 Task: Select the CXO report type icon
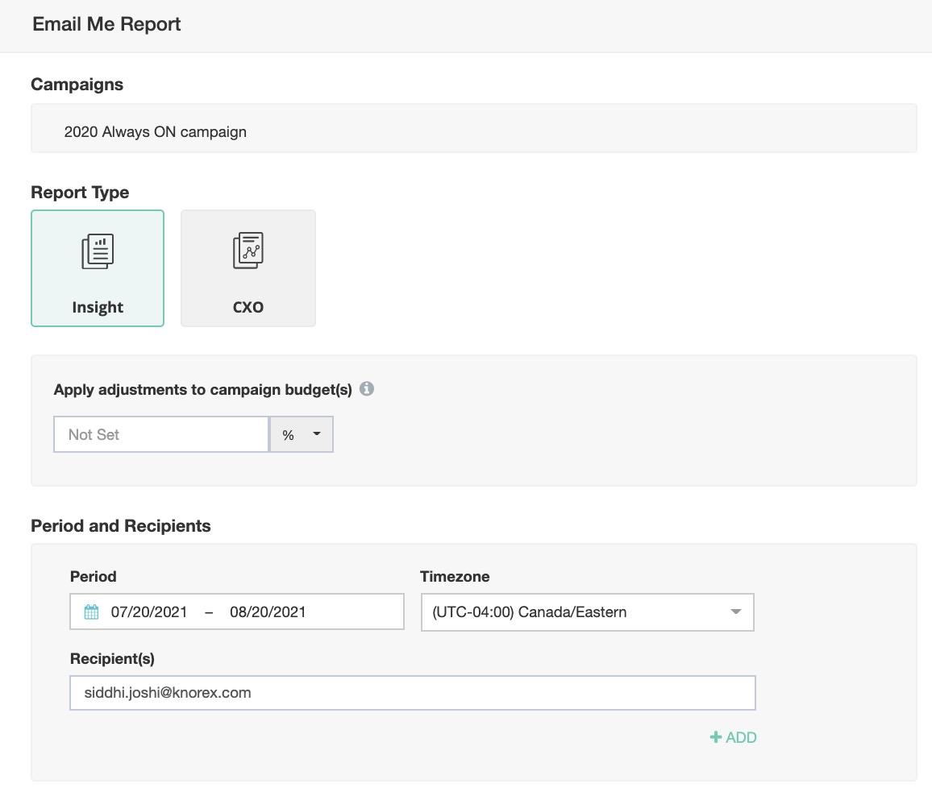tap(248, 251)
